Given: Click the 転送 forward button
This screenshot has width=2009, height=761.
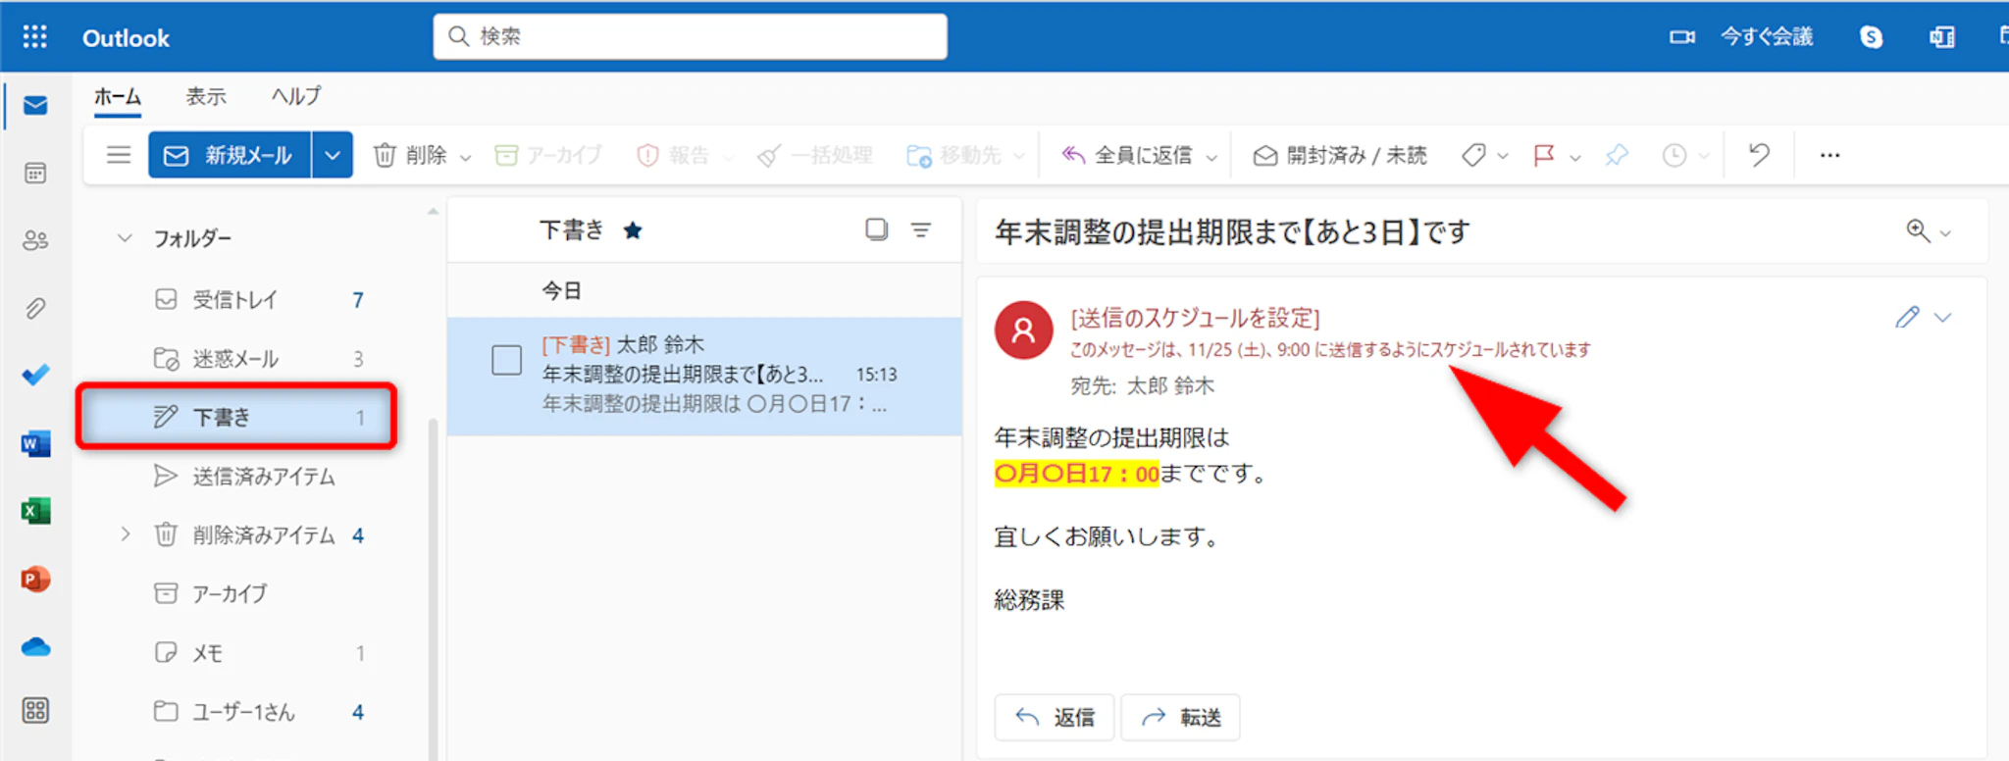Looking at the screenshot, I should [x=1180, y=717].
